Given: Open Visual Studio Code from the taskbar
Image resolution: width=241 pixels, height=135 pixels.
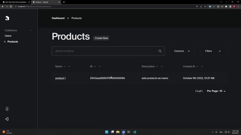Looking at the screenshot, I should point(134,132).
